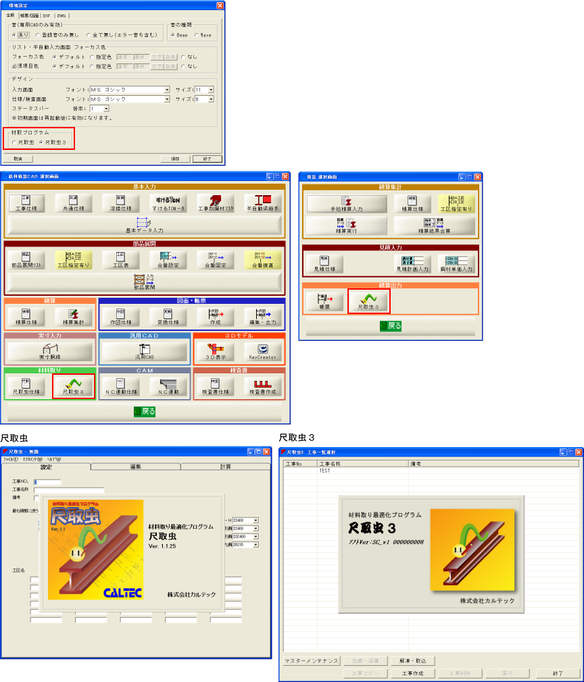Open 検査書作成 button
The width and height of the screenshot is (584, 682).
263,387
